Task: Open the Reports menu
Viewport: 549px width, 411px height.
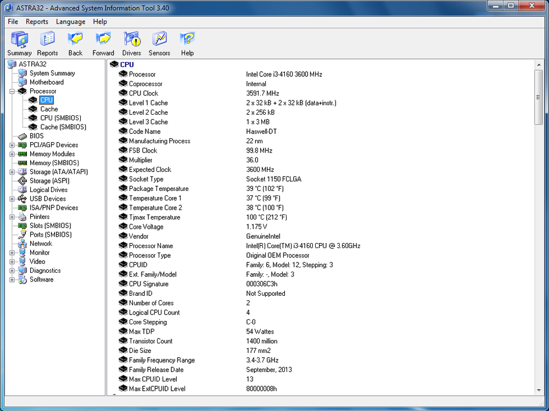Action: coord(37,22)
